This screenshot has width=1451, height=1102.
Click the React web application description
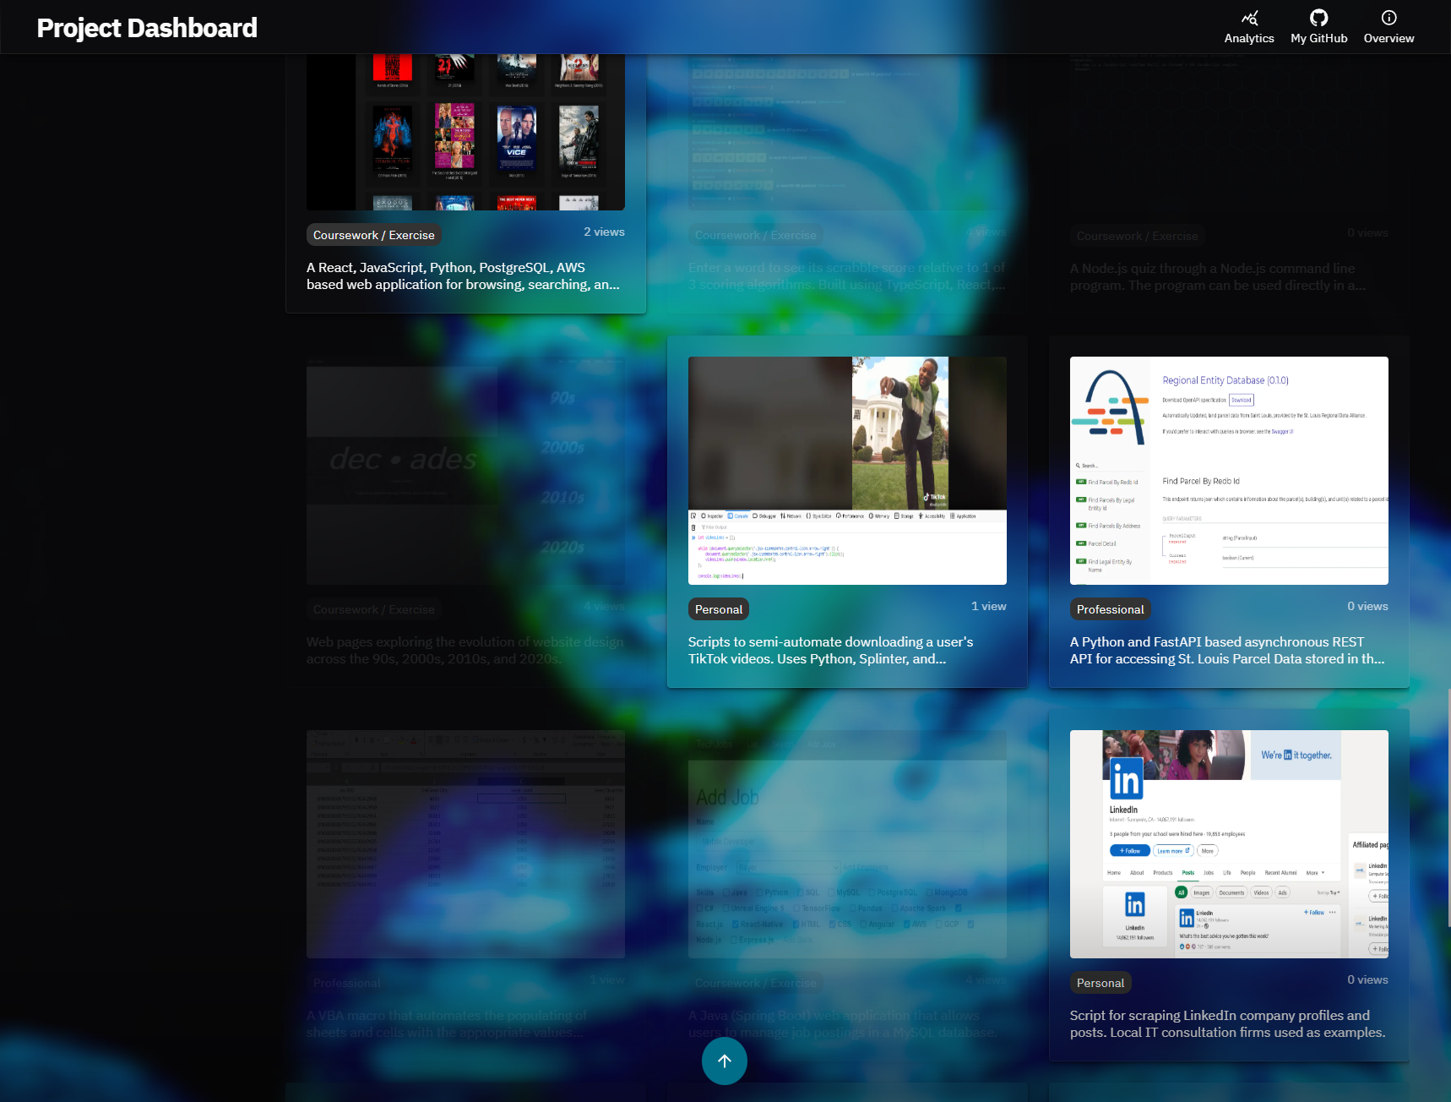point(463,276)
